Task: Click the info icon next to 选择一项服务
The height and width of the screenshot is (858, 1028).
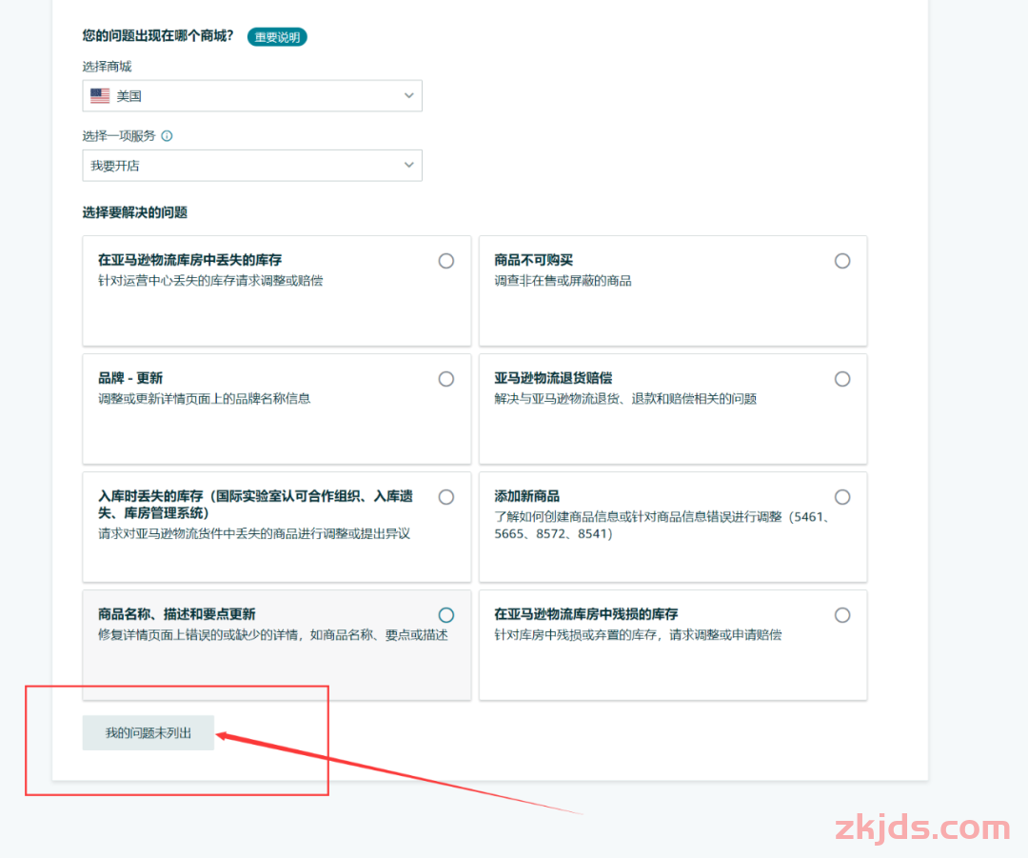Action: click(x=168, y=136)
